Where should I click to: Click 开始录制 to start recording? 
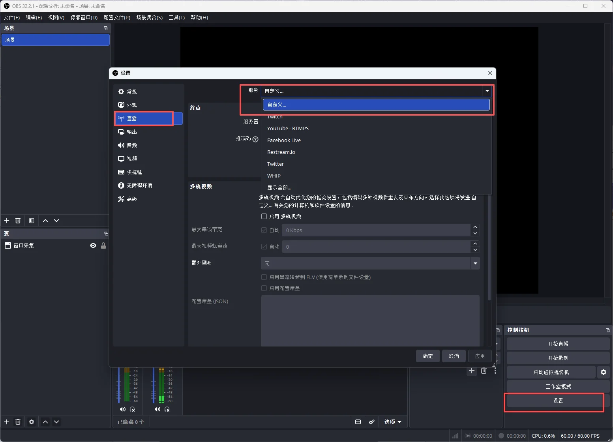tap(558, 358)
